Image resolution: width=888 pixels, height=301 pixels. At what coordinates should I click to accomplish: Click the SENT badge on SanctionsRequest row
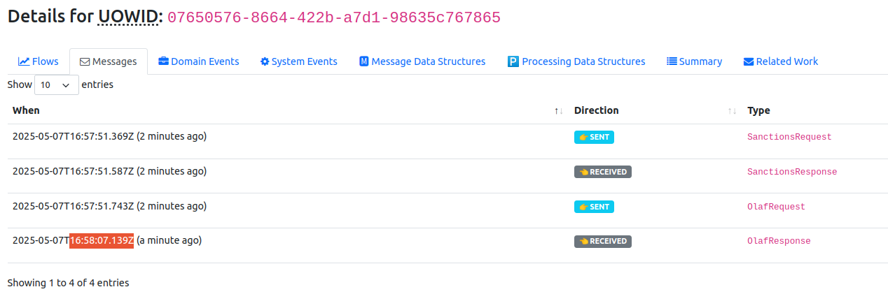point(594,138)
